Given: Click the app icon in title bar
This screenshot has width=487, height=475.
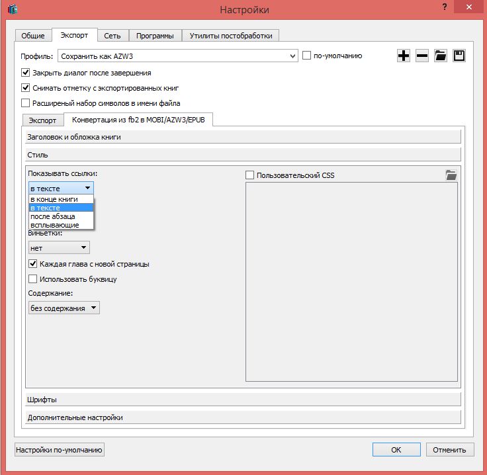Looking at the screenshot, I should tap(12, 9).
